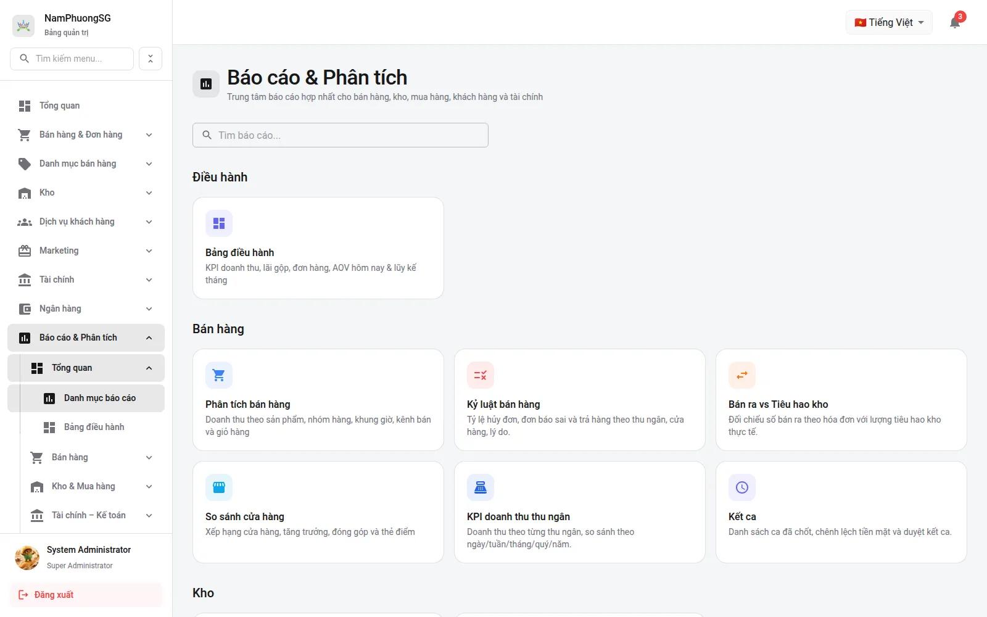Click the Ngân hàng wallet icon

25,309
